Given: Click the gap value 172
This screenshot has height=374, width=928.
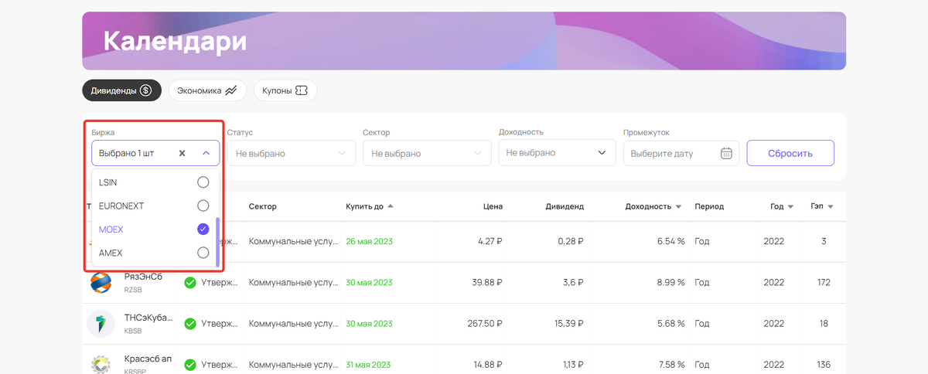Looking at the screenshot, I should point(824,282).
